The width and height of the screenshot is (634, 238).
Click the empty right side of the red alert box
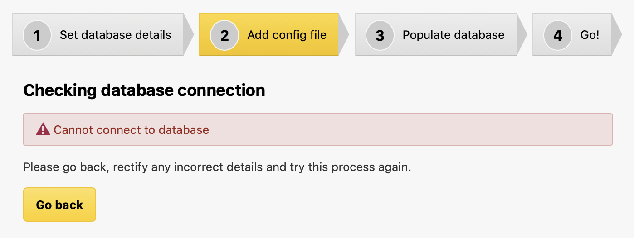point(454,130)
